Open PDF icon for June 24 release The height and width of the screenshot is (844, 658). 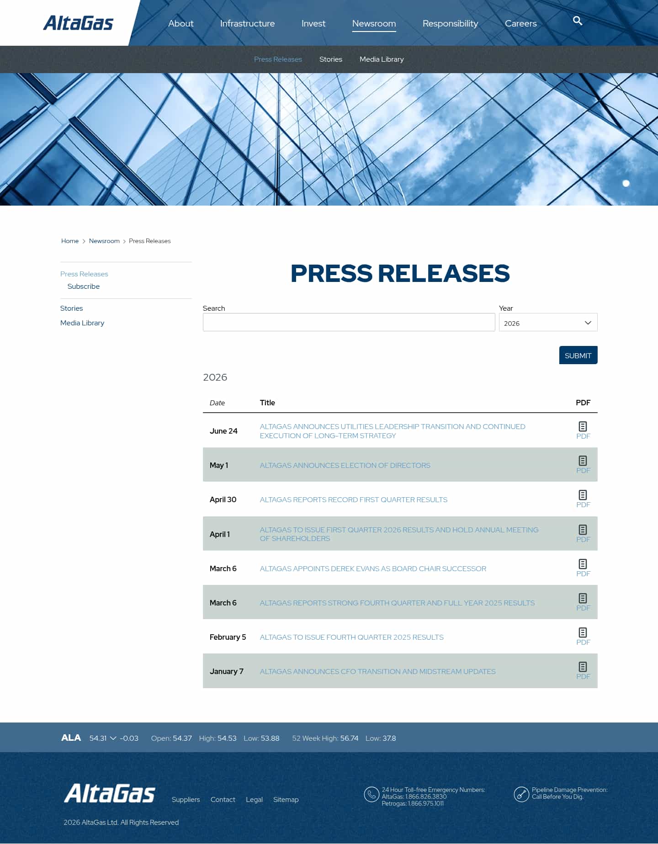[583, 426]
